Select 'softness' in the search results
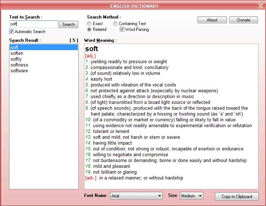The width and height of the screenshot is (266, 206). pyautogui.click(x=44, y=65)
